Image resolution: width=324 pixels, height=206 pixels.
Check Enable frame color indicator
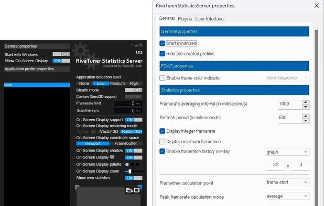tap(162, 78)
